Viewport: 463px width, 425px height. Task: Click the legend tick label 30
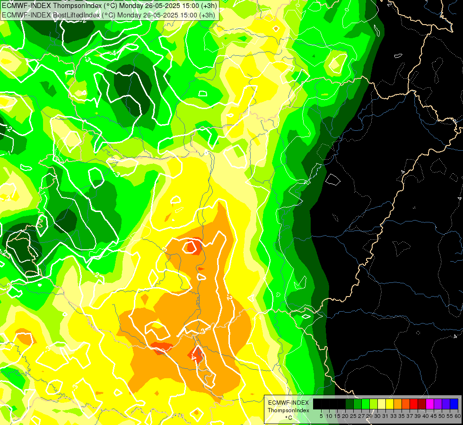tap(378, 416)
